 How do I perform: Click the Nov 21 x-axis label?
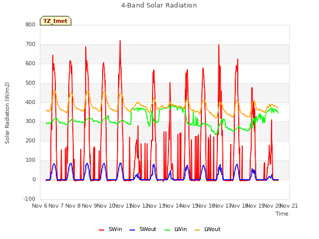point(289,206)
